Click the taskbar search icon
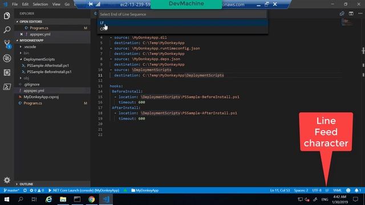Image resolution: width=365 pixels, height=205 pixels. click(21, 199)
